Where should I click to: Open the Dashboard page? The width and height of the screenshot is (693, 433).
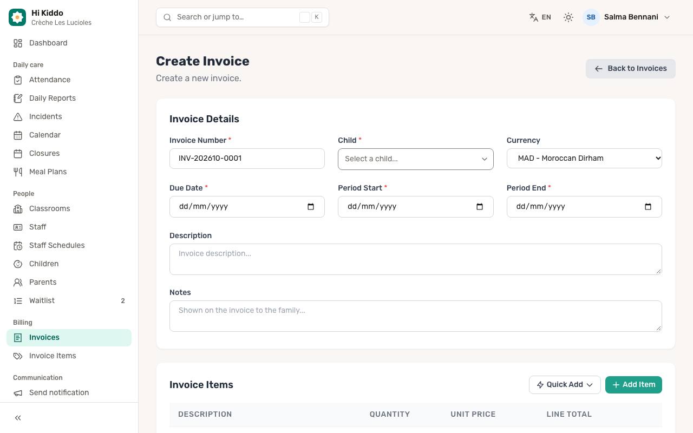click(69, 43)
